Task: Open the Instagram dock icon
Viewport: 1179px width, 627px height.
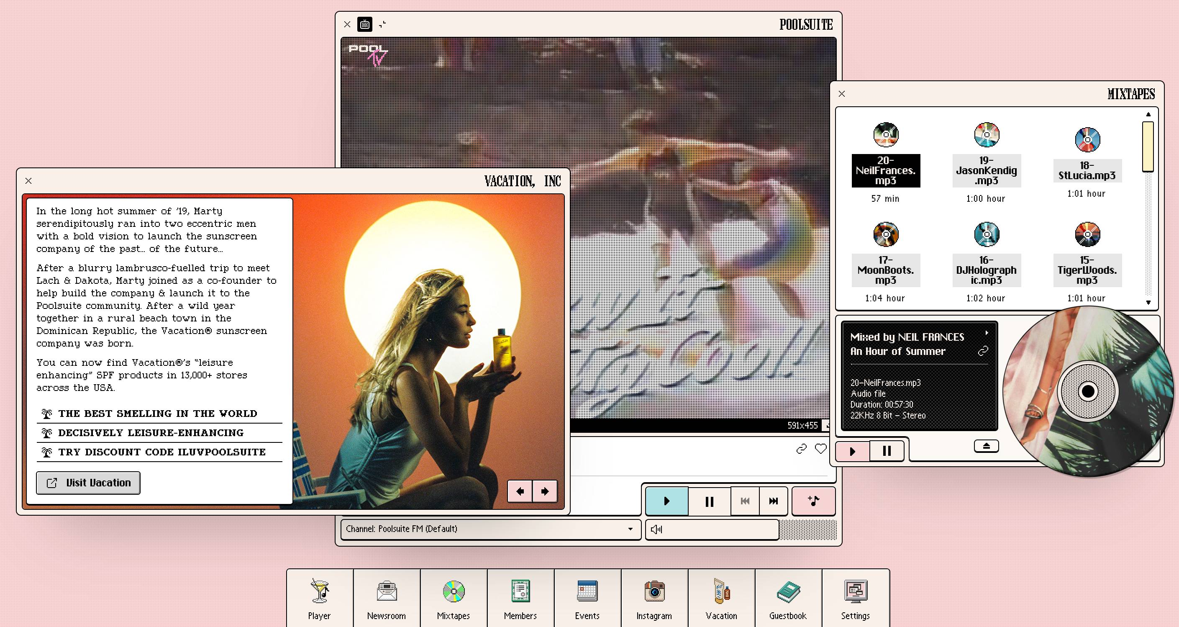Action: pos(654,599)
